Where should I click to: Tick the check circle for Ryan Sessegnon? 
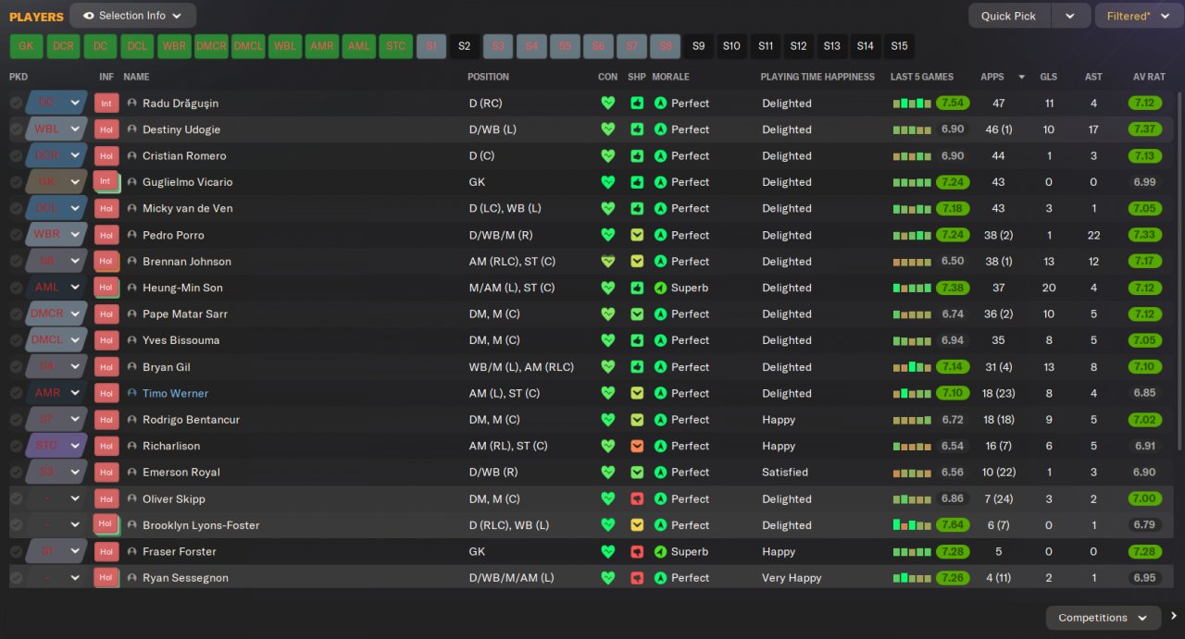click(16, 578)
